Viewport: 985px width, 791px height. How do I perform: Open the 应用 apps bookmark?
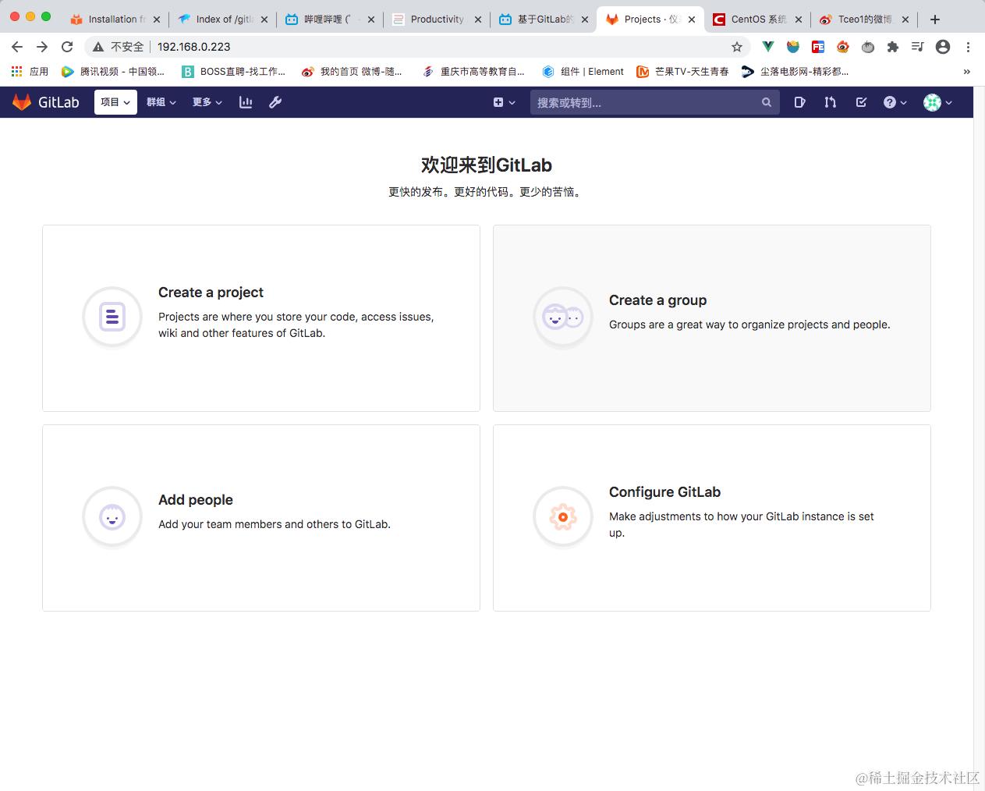30,72
